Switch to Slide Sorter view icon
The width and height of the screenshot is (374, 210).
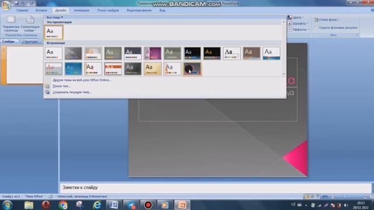tap(312, 197)
